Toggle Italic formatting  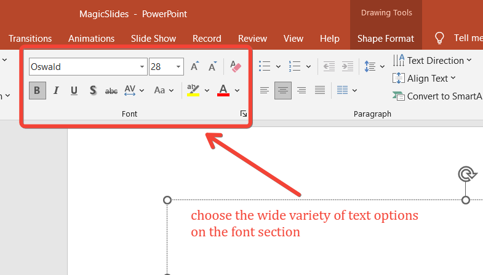(56, 90)
